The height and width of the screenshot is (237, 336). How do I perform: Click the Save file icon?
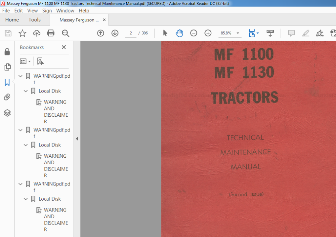8,33
